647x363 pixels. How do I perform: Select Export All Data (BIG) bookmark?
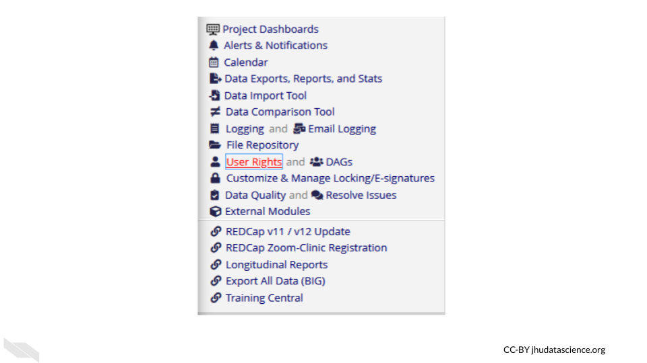(275, 281)
